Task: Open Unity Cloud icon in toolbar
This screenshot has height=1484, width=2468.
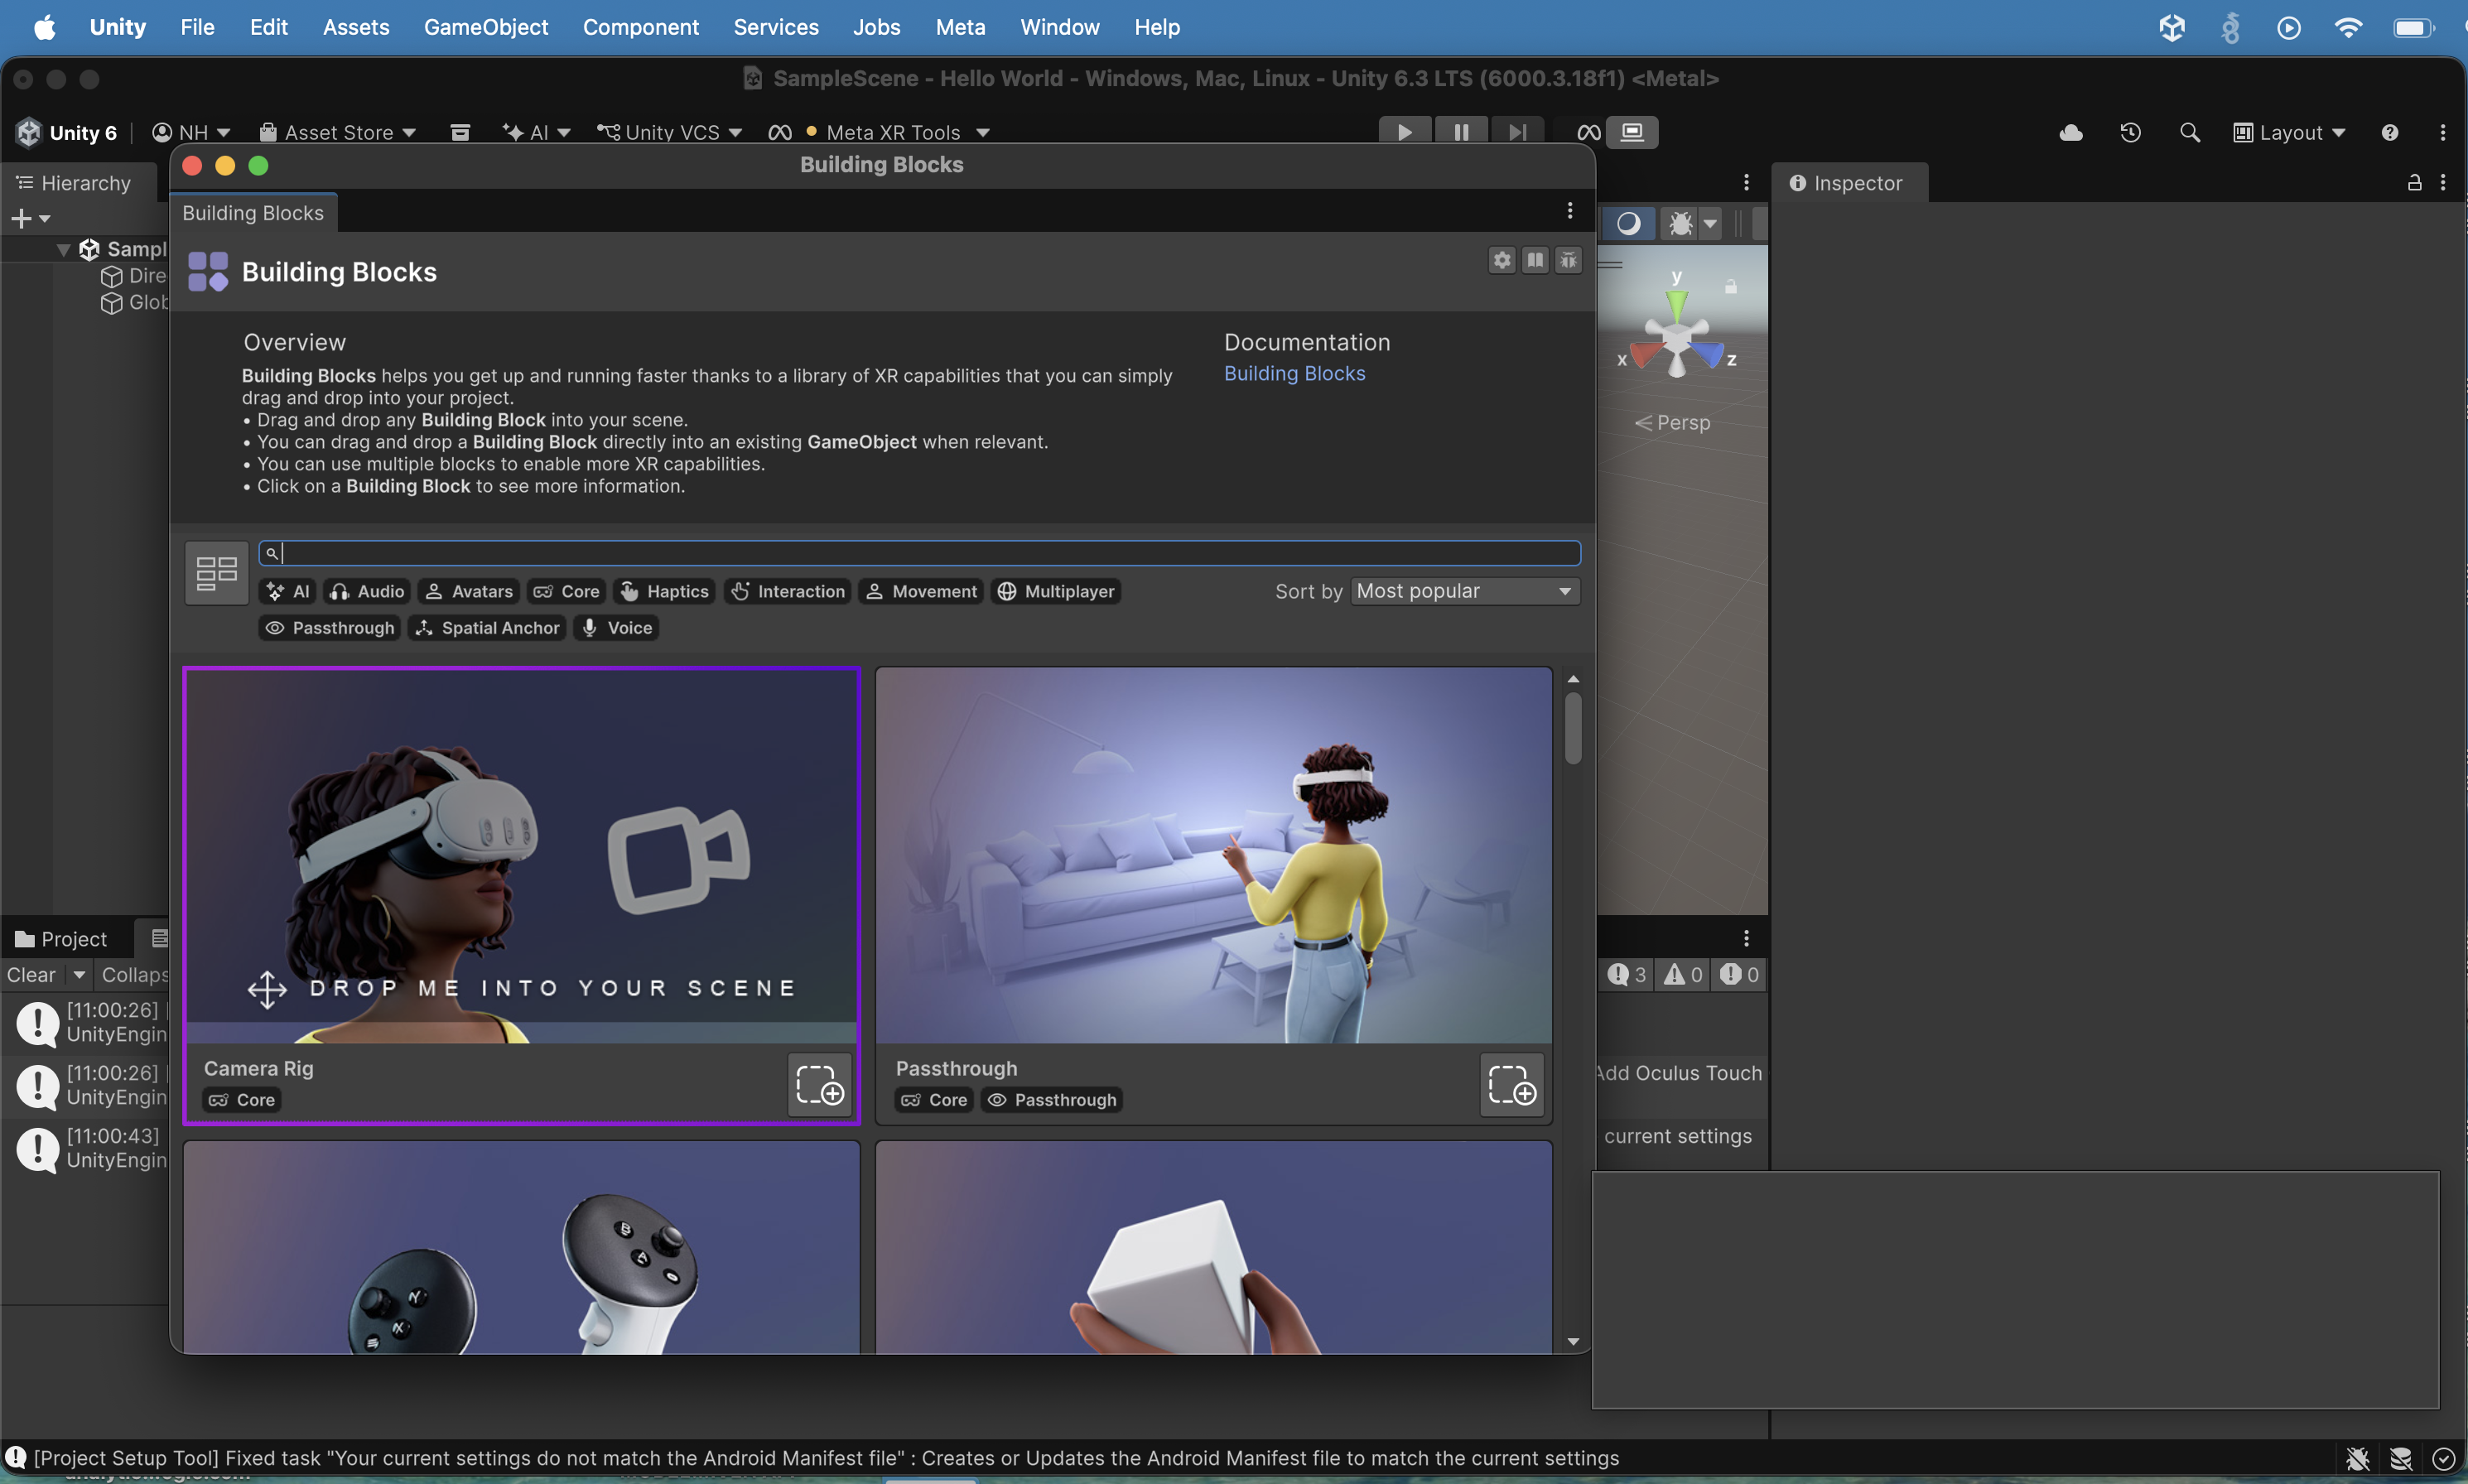Action: pyautogui.click(x=2071, y=133)
